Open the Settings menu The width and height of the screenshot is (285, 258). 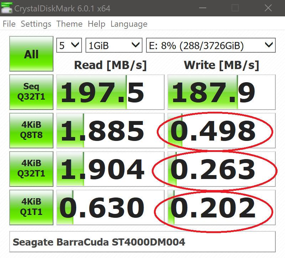coord(36,24)
